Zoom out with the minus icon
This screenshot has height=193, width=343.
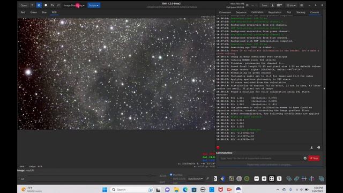[257, 179]
